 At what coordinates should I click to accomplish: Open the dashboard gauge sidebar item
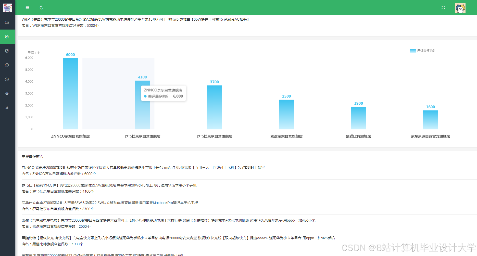point(7,22)
